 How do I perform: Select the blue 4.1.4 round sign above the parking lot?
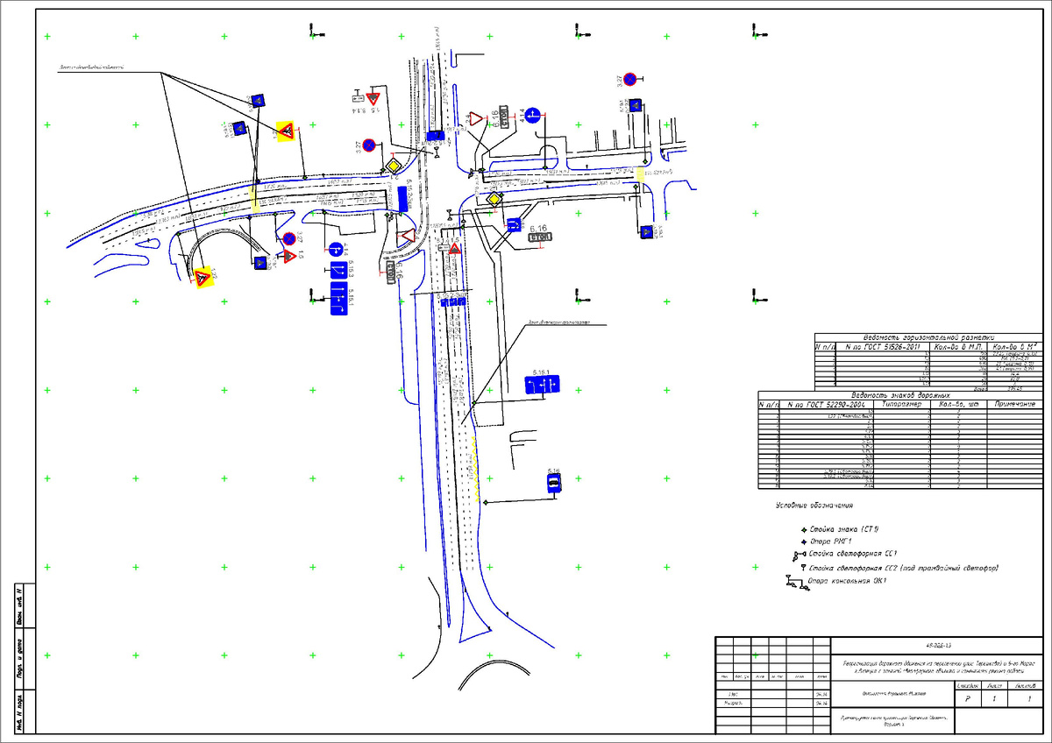pyautogui.click(x=532, y=117)
